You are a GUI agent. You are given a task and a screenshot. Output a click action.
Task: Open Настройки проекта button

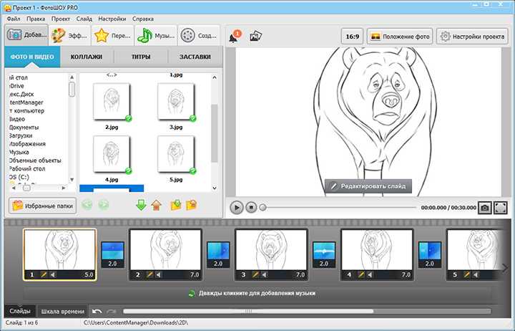coord(472,37)
